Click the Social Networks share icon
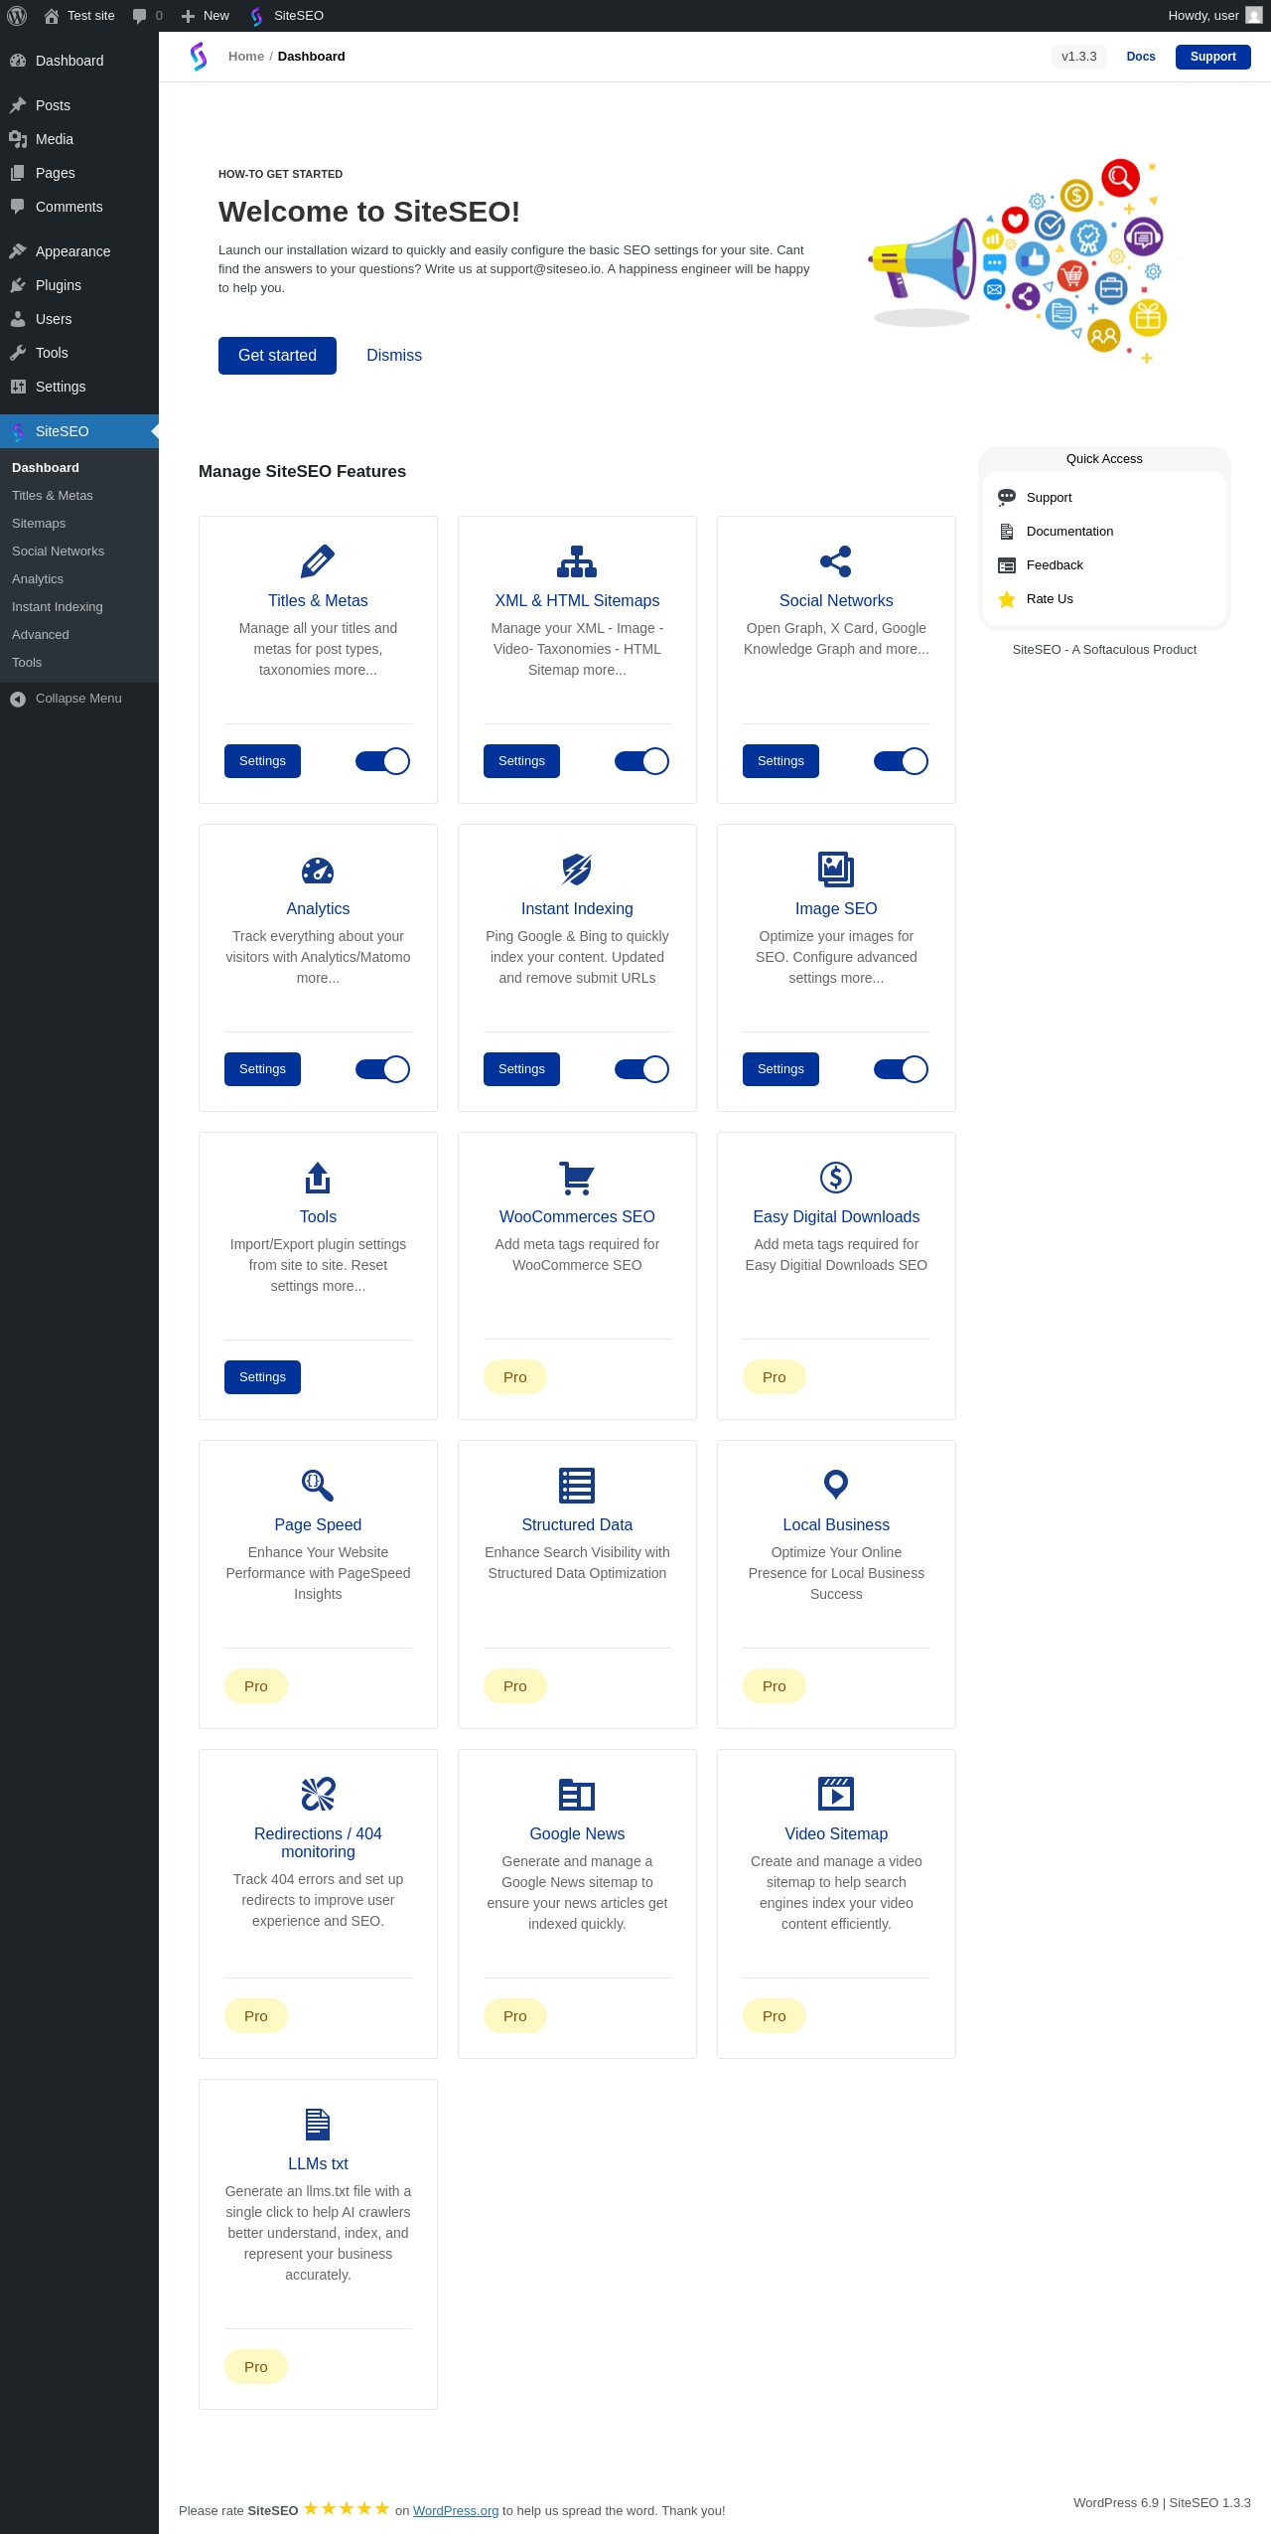Viewport: 1271px width, 2534px height. (836, 561)
